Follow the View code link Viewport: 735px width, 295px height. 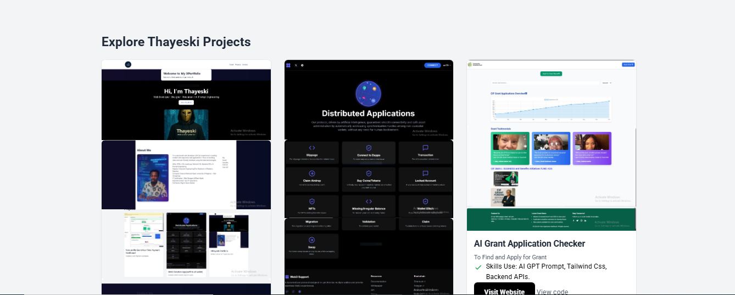(x=553, y=292)
